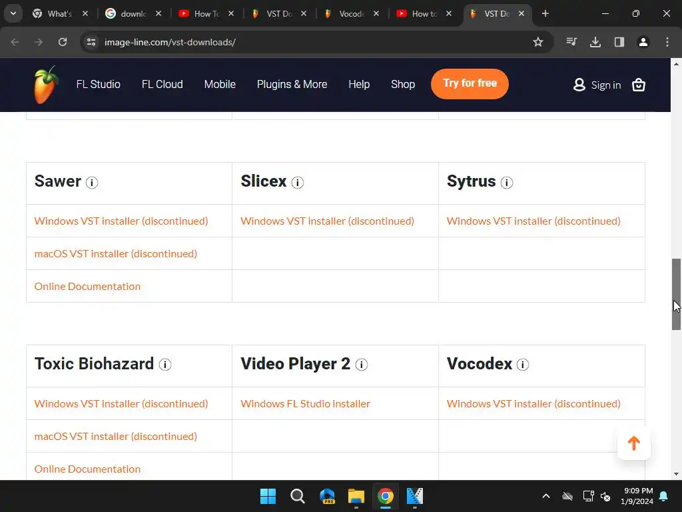682x512 pixels.
Task: View site information icon in address bar
Action: pyautogui.click(x=91, y=42)
